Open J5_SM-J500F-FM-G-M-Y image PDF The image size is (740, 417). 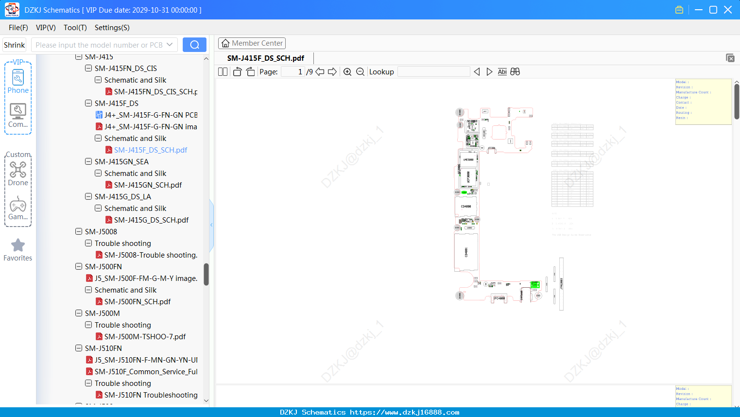tap(141, 278)
